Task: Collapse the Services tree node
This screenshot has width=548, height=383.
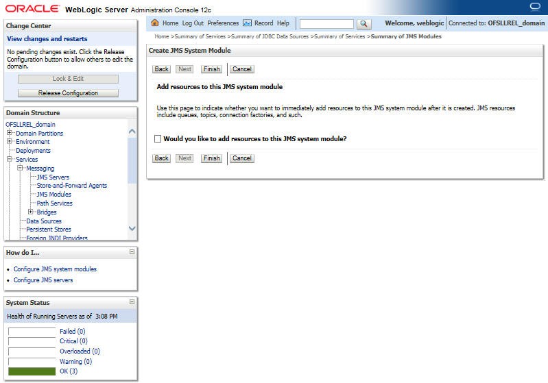Action: point(10,159)
